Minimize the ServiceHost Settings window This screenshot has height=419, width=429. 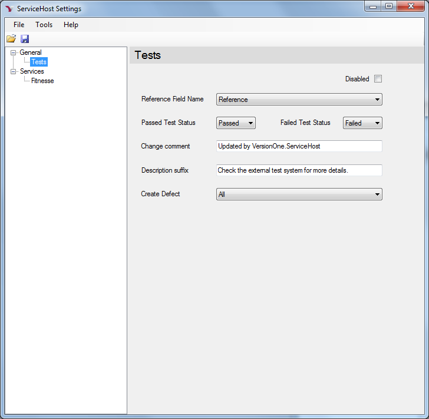coord(372,6)
